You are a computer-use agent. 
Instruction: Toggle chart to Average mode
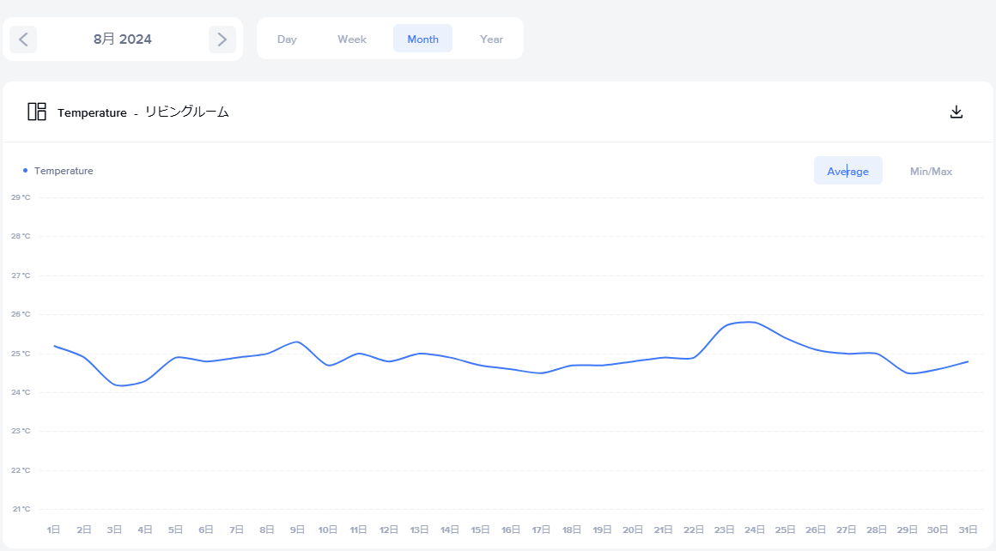click(x=847, y=171)
